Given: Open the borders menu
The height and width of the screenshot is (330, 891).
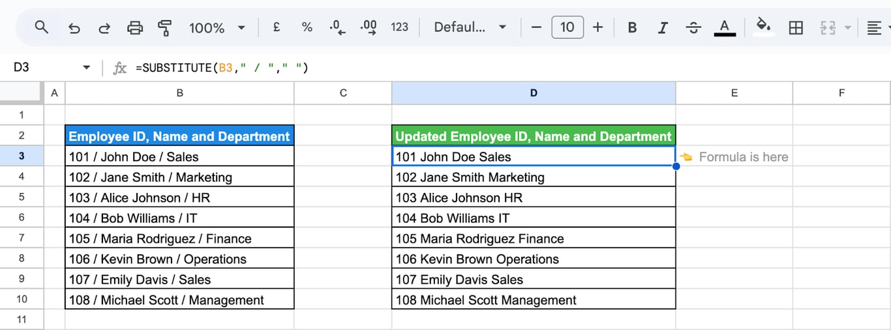Looking at the screenshot, I should 796,27.
